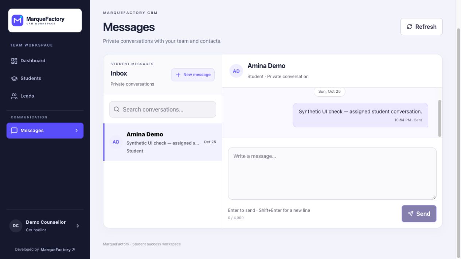Image resolution: width=461 pixels, height=259 pixels.
Task: Select Messages in the sidebar
Action: (45, 130)
